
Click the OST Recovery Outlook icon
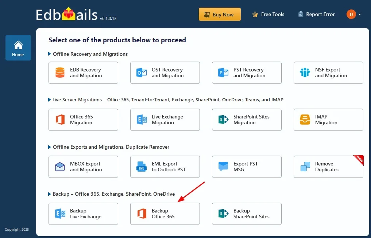(x=142, y=73)
